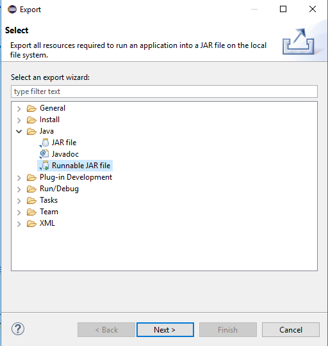
Task: Collapse the Java category
Action: 19,132
